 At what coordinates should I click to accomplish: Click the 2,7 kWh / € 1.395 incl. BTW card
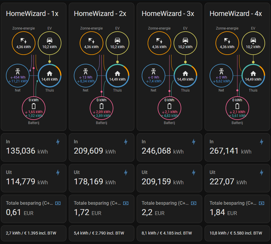pyautogui.click(x=34, y=233)
